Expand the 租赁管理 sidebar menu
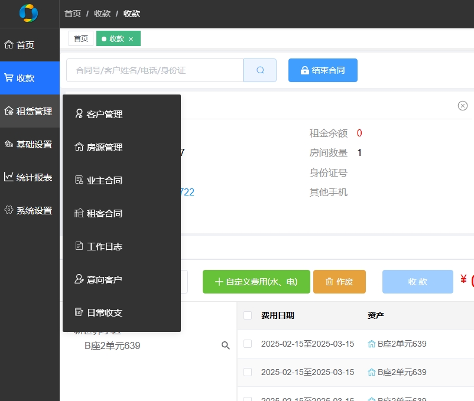Image resolution: width=474 pixels, height=401 pixels. (30, 111)
